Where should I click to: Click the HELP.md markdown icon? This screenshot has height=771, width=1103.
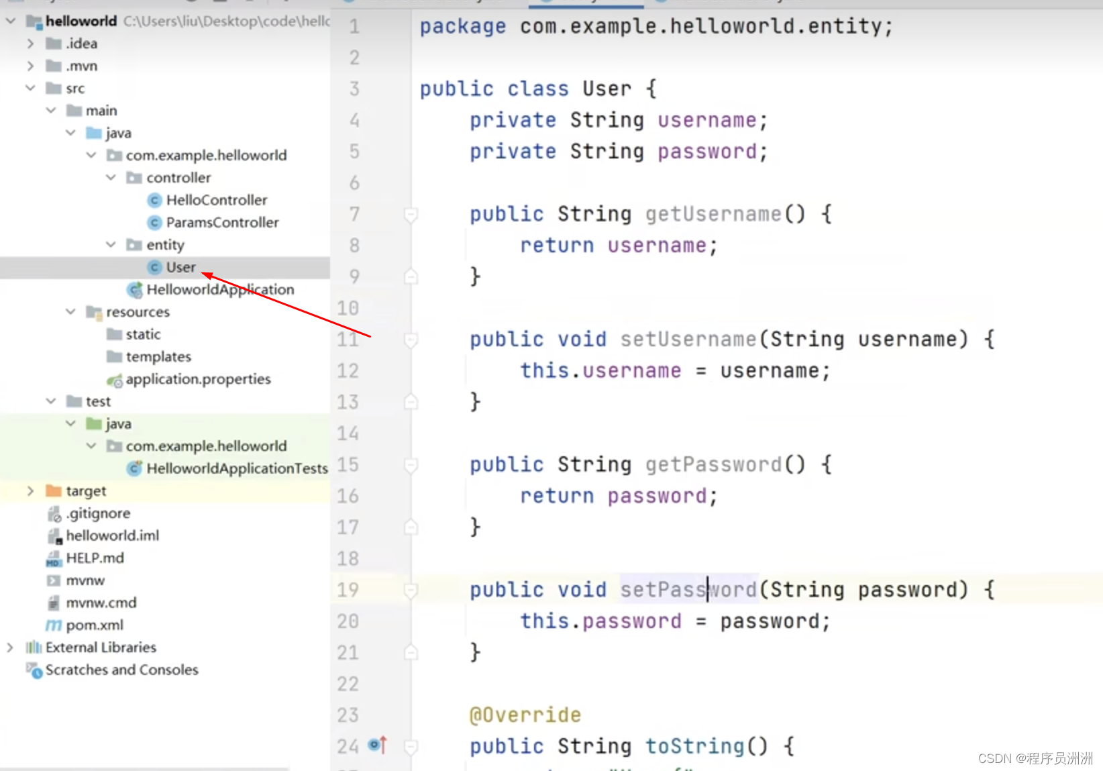tap(54, 558)
